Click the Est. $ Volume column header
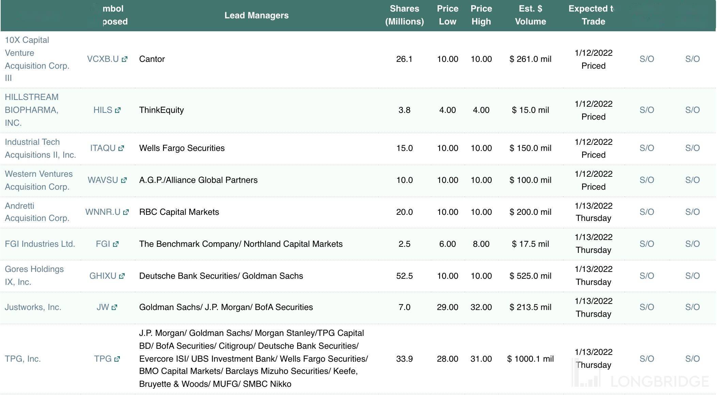This screenshot has height=395, width=717. [x=530, y=15]
